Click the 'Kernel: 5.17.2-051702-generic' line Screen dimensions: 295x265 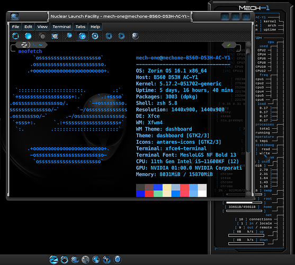178,84
